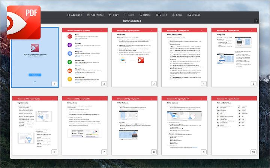The width and height of the screenshot is (270, 168).
Task: Select page 4 Annotate documents thumbnail
Action: click(x=184, y=57)
